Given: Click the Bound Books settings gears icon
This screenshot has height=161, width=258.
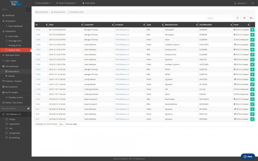Looking at the screenshot, I should click(28, 109).
